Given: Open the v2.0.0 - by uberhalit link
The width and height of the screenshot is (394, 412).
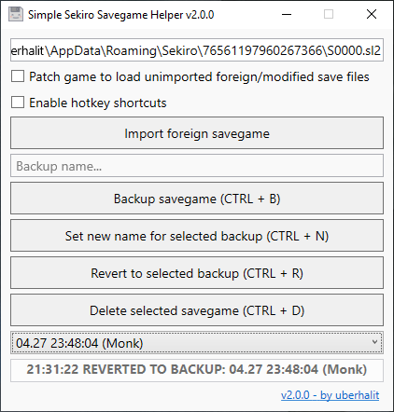Looking at the screenshot, I should 330,395.
